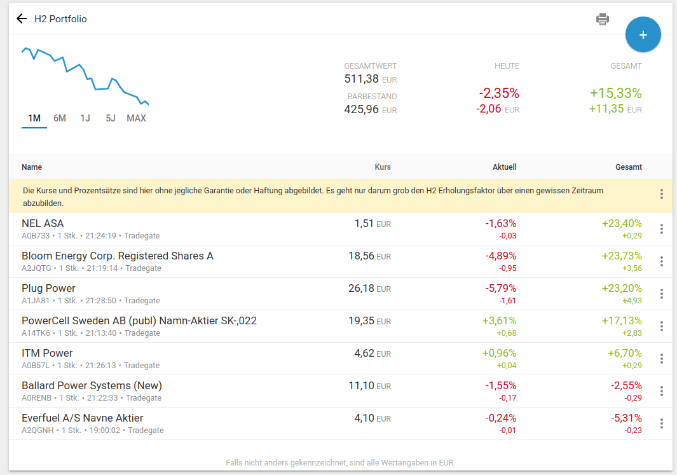Viewport: 677px width, 475px height.
Task: Open the NEL ASA row
Action: [340, 229]
